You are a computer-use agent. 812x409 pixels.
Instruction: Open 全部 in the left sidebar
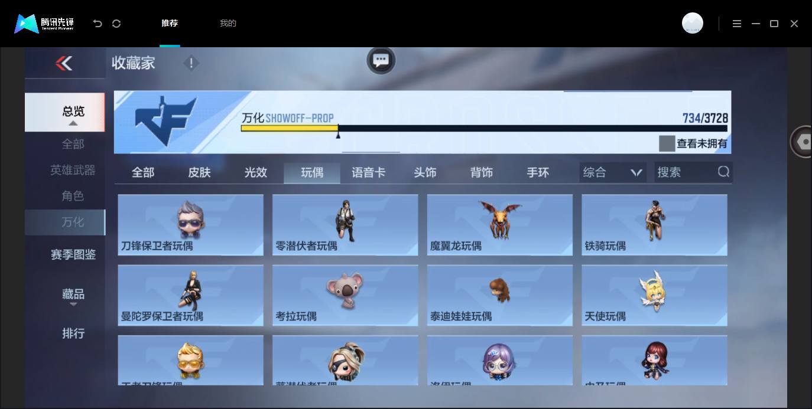tap(73, 144)
